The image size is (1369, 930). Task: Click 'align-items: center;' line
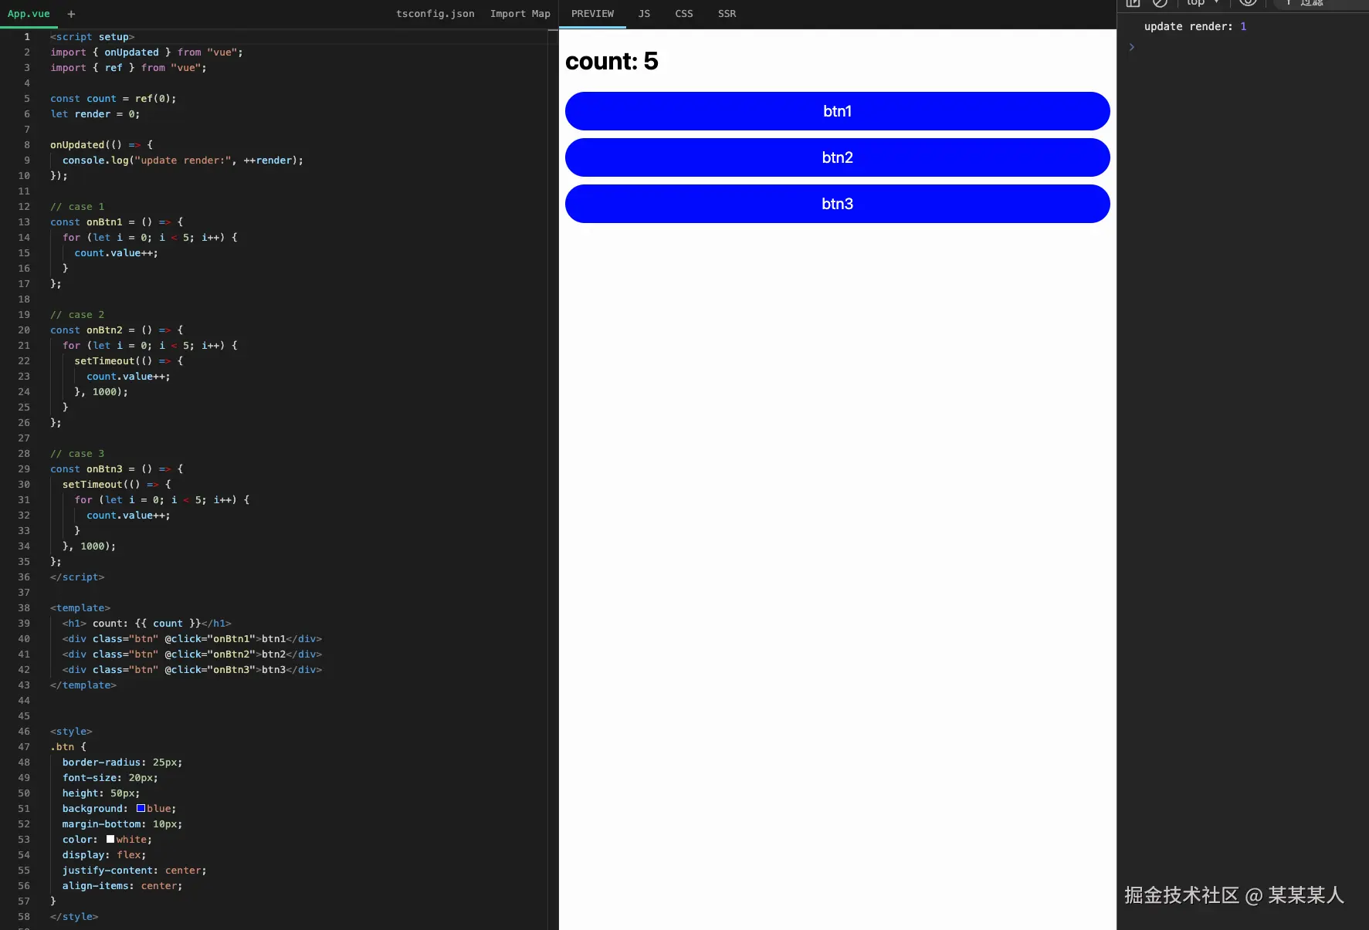click(x=122, y=885)
